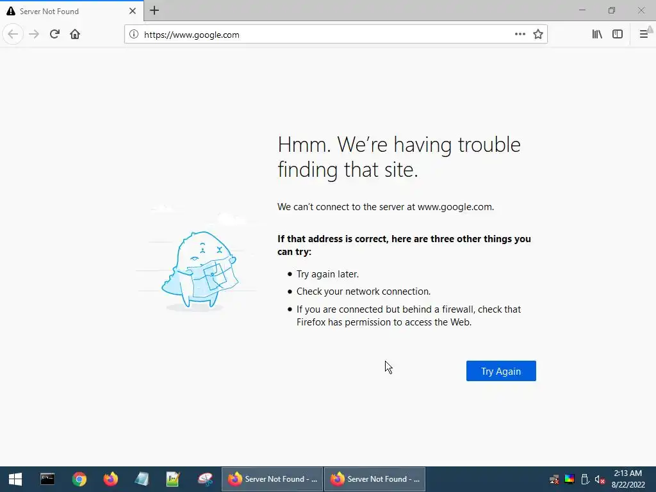Toggle the Firefox sidebar view
The height and width of the screenshot is (492, 656).
click(618, 35)
